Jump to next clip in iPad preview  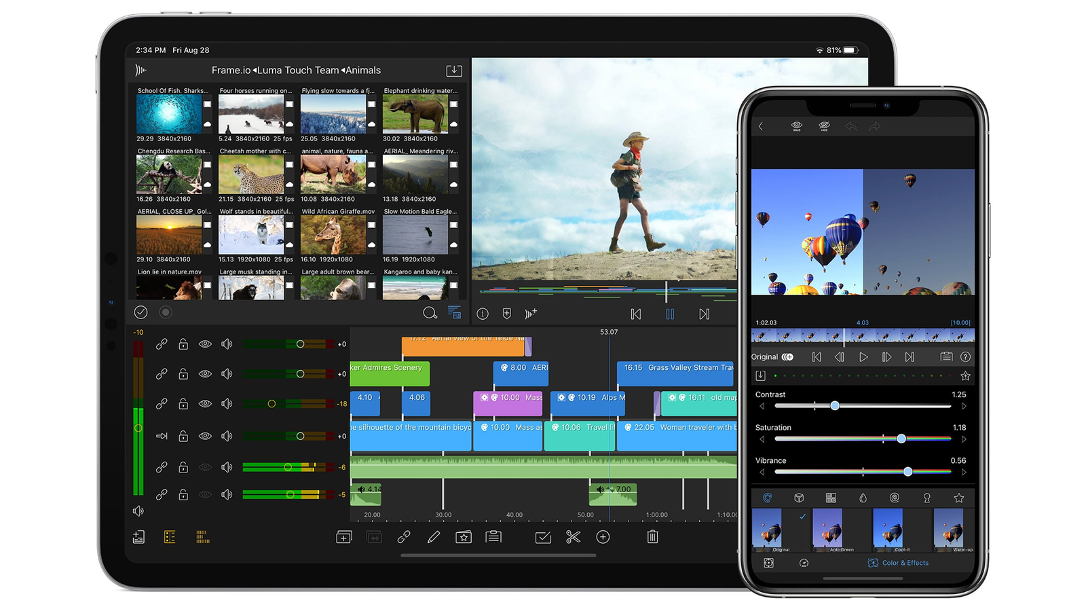tap(705, 314)
